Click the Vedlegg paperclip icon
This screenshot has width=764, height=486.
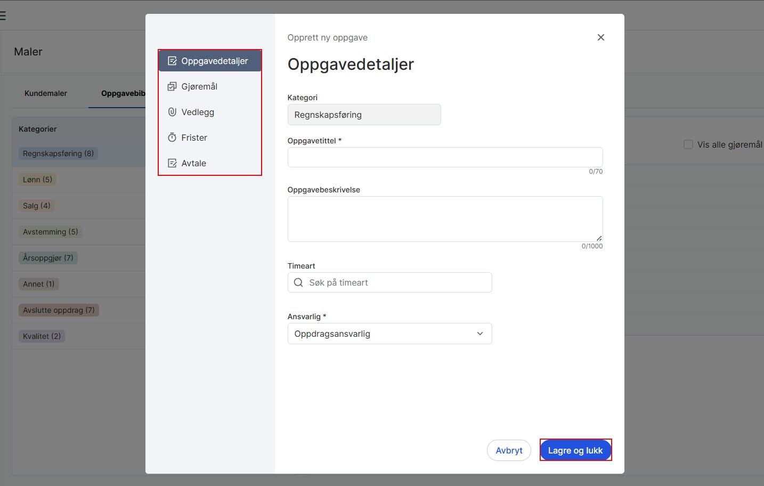tap(172, 112)
